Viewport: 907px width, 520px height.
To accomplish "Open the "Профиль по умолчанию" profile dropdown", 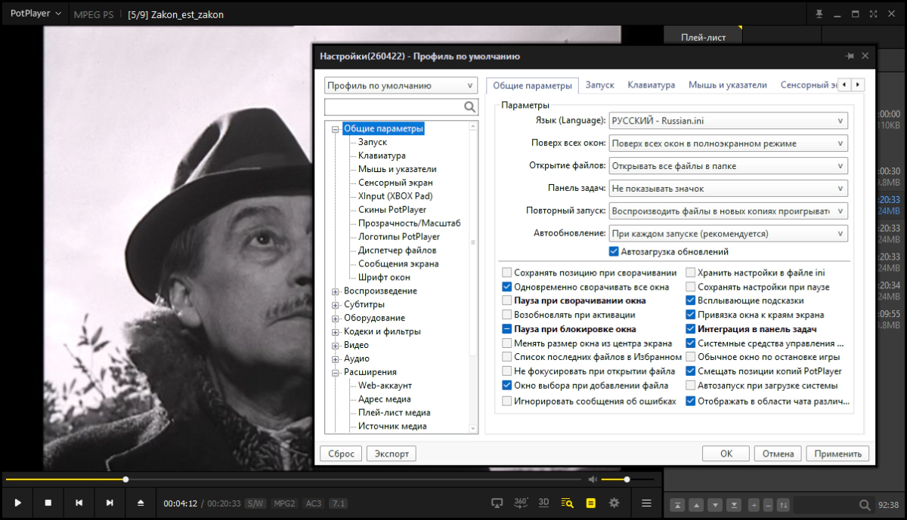I will click(x=401, y=86).
